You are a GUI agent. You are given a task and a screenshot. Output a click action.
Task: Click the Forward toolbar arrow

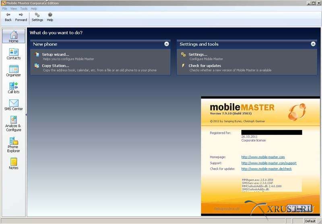pyautogui.click(x=21, y=17)
